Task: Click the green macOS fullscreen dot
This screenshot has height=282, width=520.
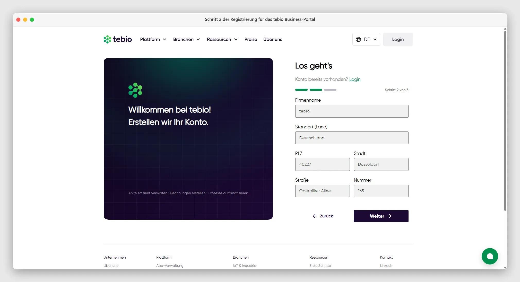Action: 32,20
